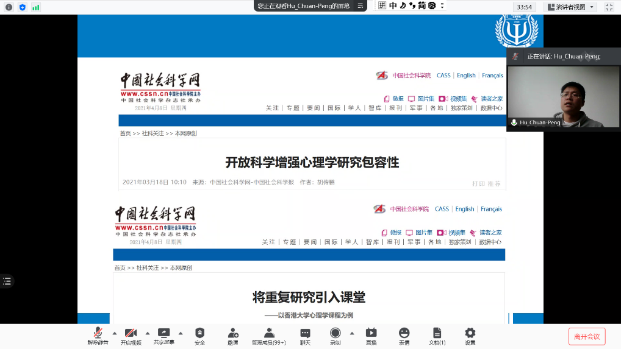Viewport: 621px width, 349px height.
Task: Open the Chat panel
Action: [x=305, y=335]
